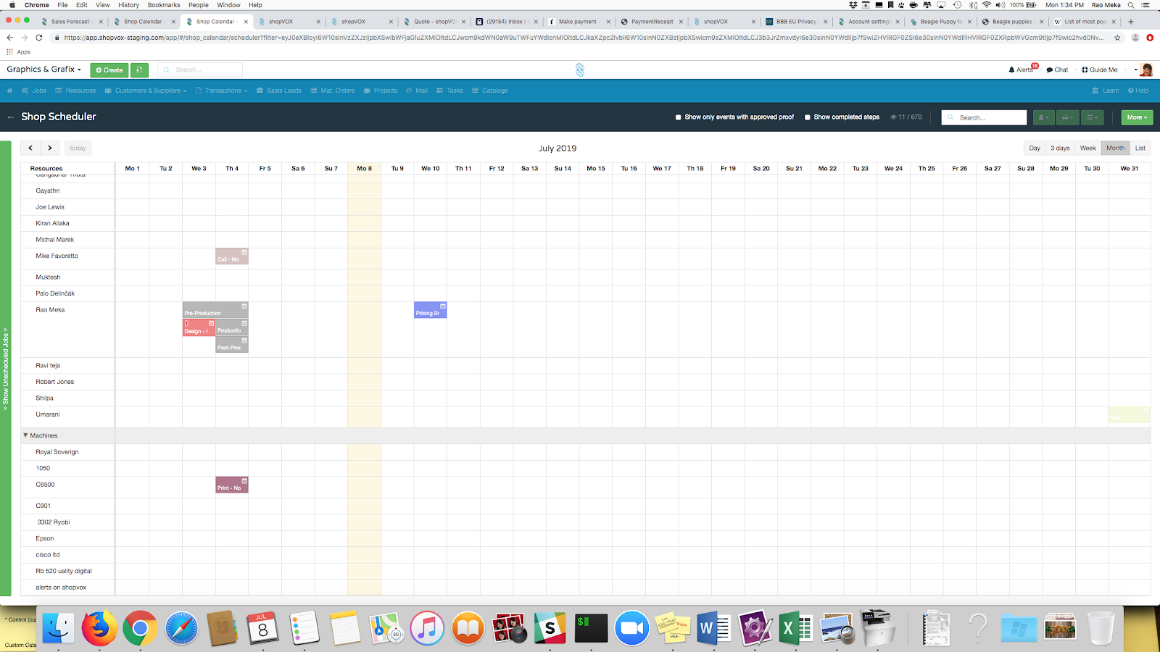Click Chrome's address bar
Viewport: 1160px width, 652px height.
[x=584, y=38]
